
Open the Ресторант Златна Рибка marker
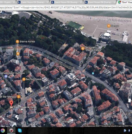[x=83, y=48]
